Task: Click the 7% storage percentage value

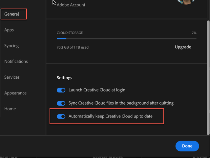Action: 194,33
